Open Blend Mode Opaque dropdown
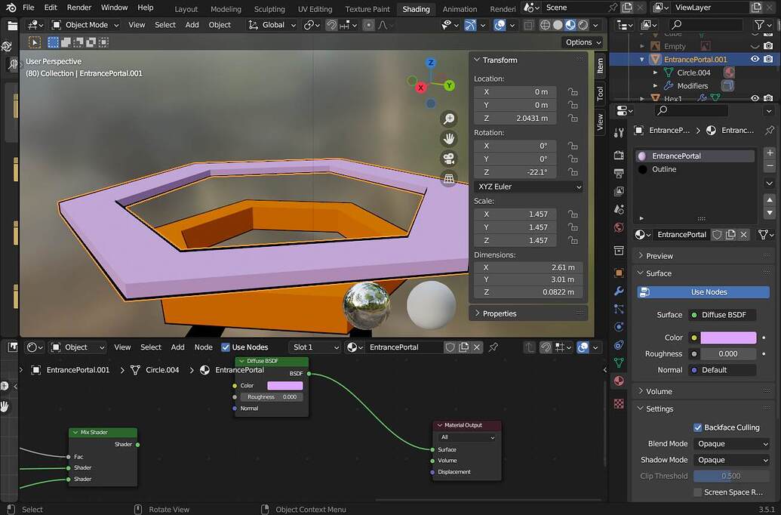781x515 pixels. pyautogui.click(x=732, y=444)
